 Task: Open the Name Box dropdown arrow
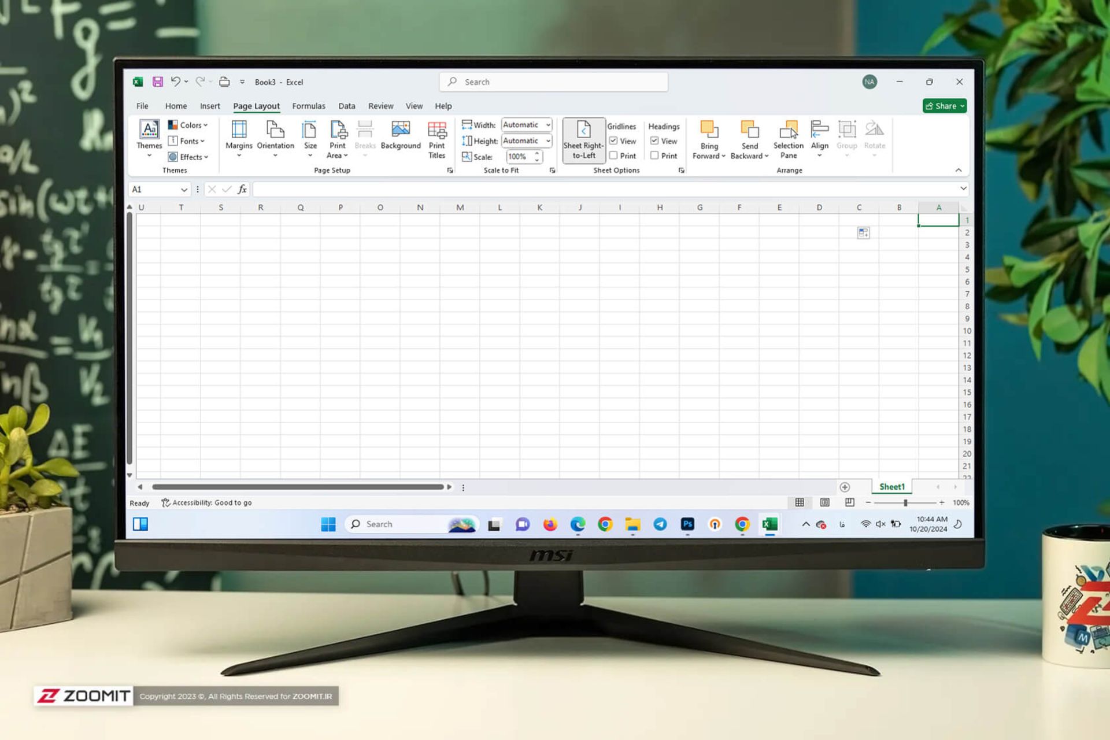[184, 190]
